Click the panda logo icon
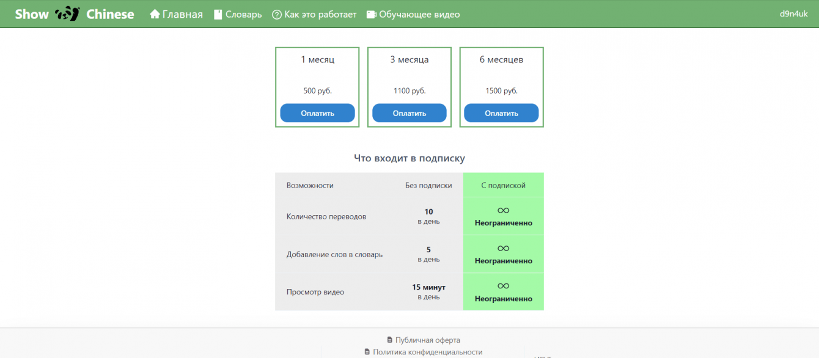The width and height of the screenshot is (819, 358). (67, 14)
